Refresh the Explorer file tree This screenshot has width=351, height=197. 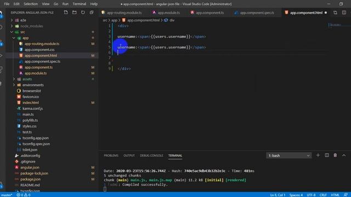tap(83, 13)
